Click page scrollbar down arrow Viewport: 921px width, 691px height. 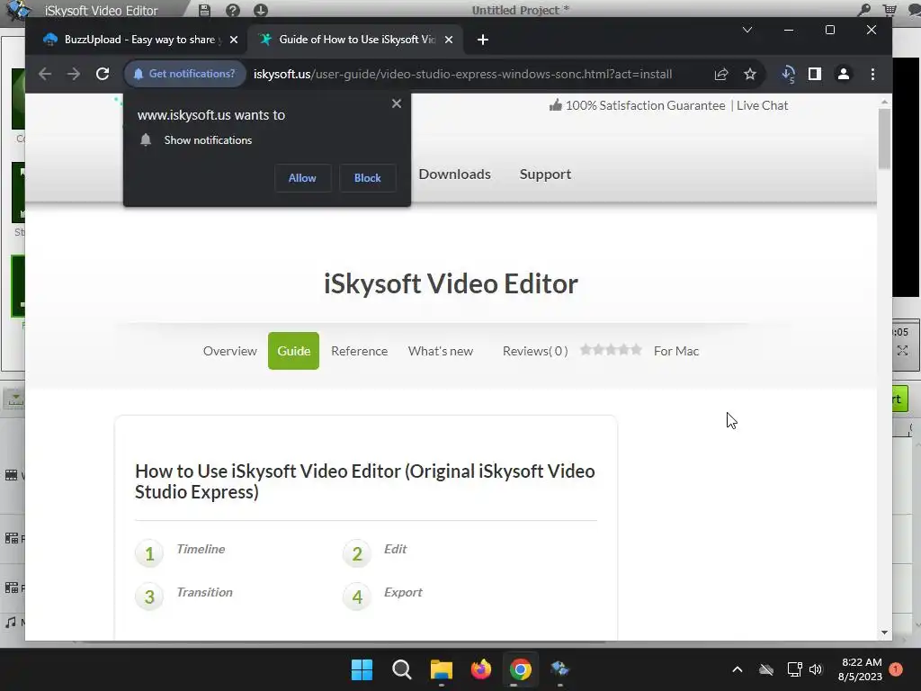(x=884, y=633)
